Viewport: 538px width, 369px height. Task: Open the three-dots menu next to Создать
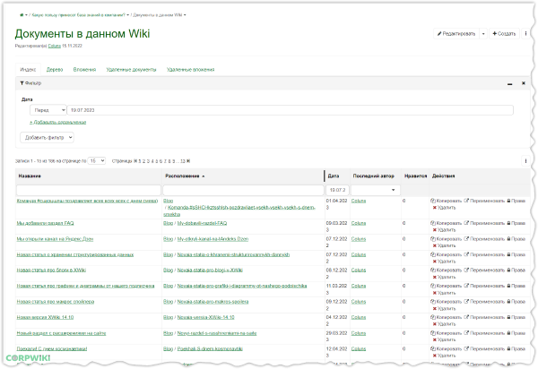click(525, 33)
